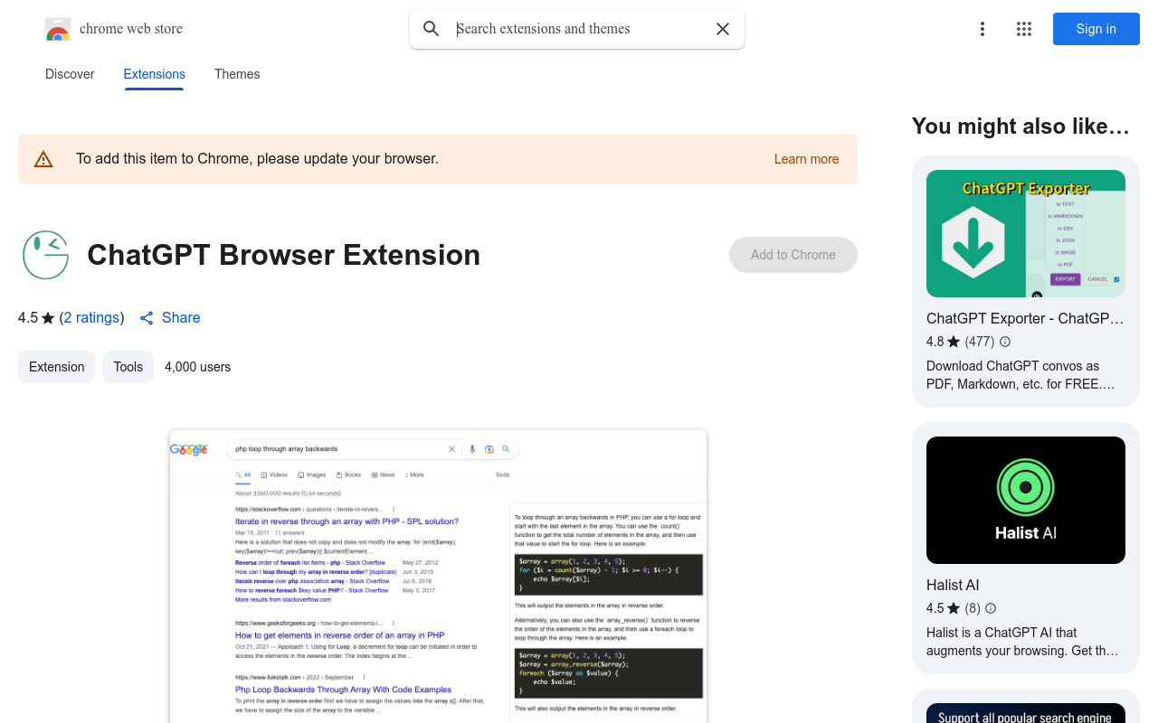Click the Learn more link in banner
The width and height of the screenshot is (1158, 723).
pyautogui.click(x=806, y=159)
